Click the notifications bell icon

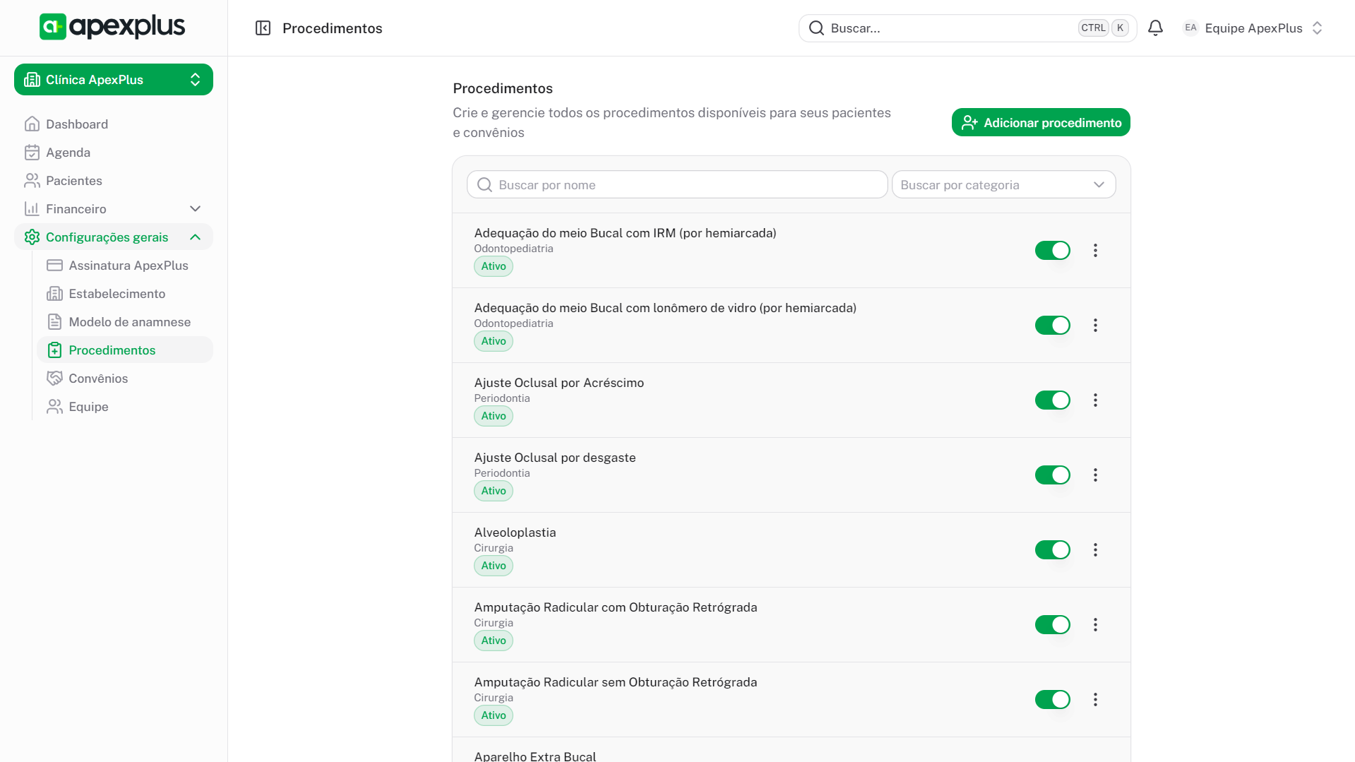1155,28
